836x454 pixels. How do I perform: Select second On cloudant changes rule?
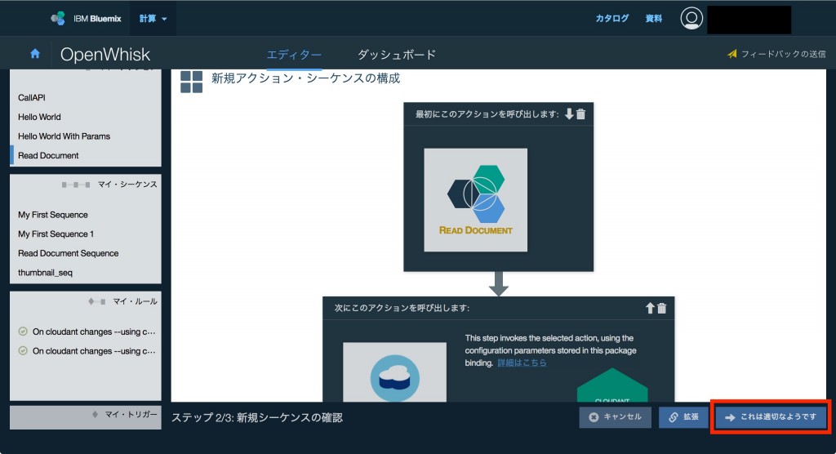click(x=94, y=350)
